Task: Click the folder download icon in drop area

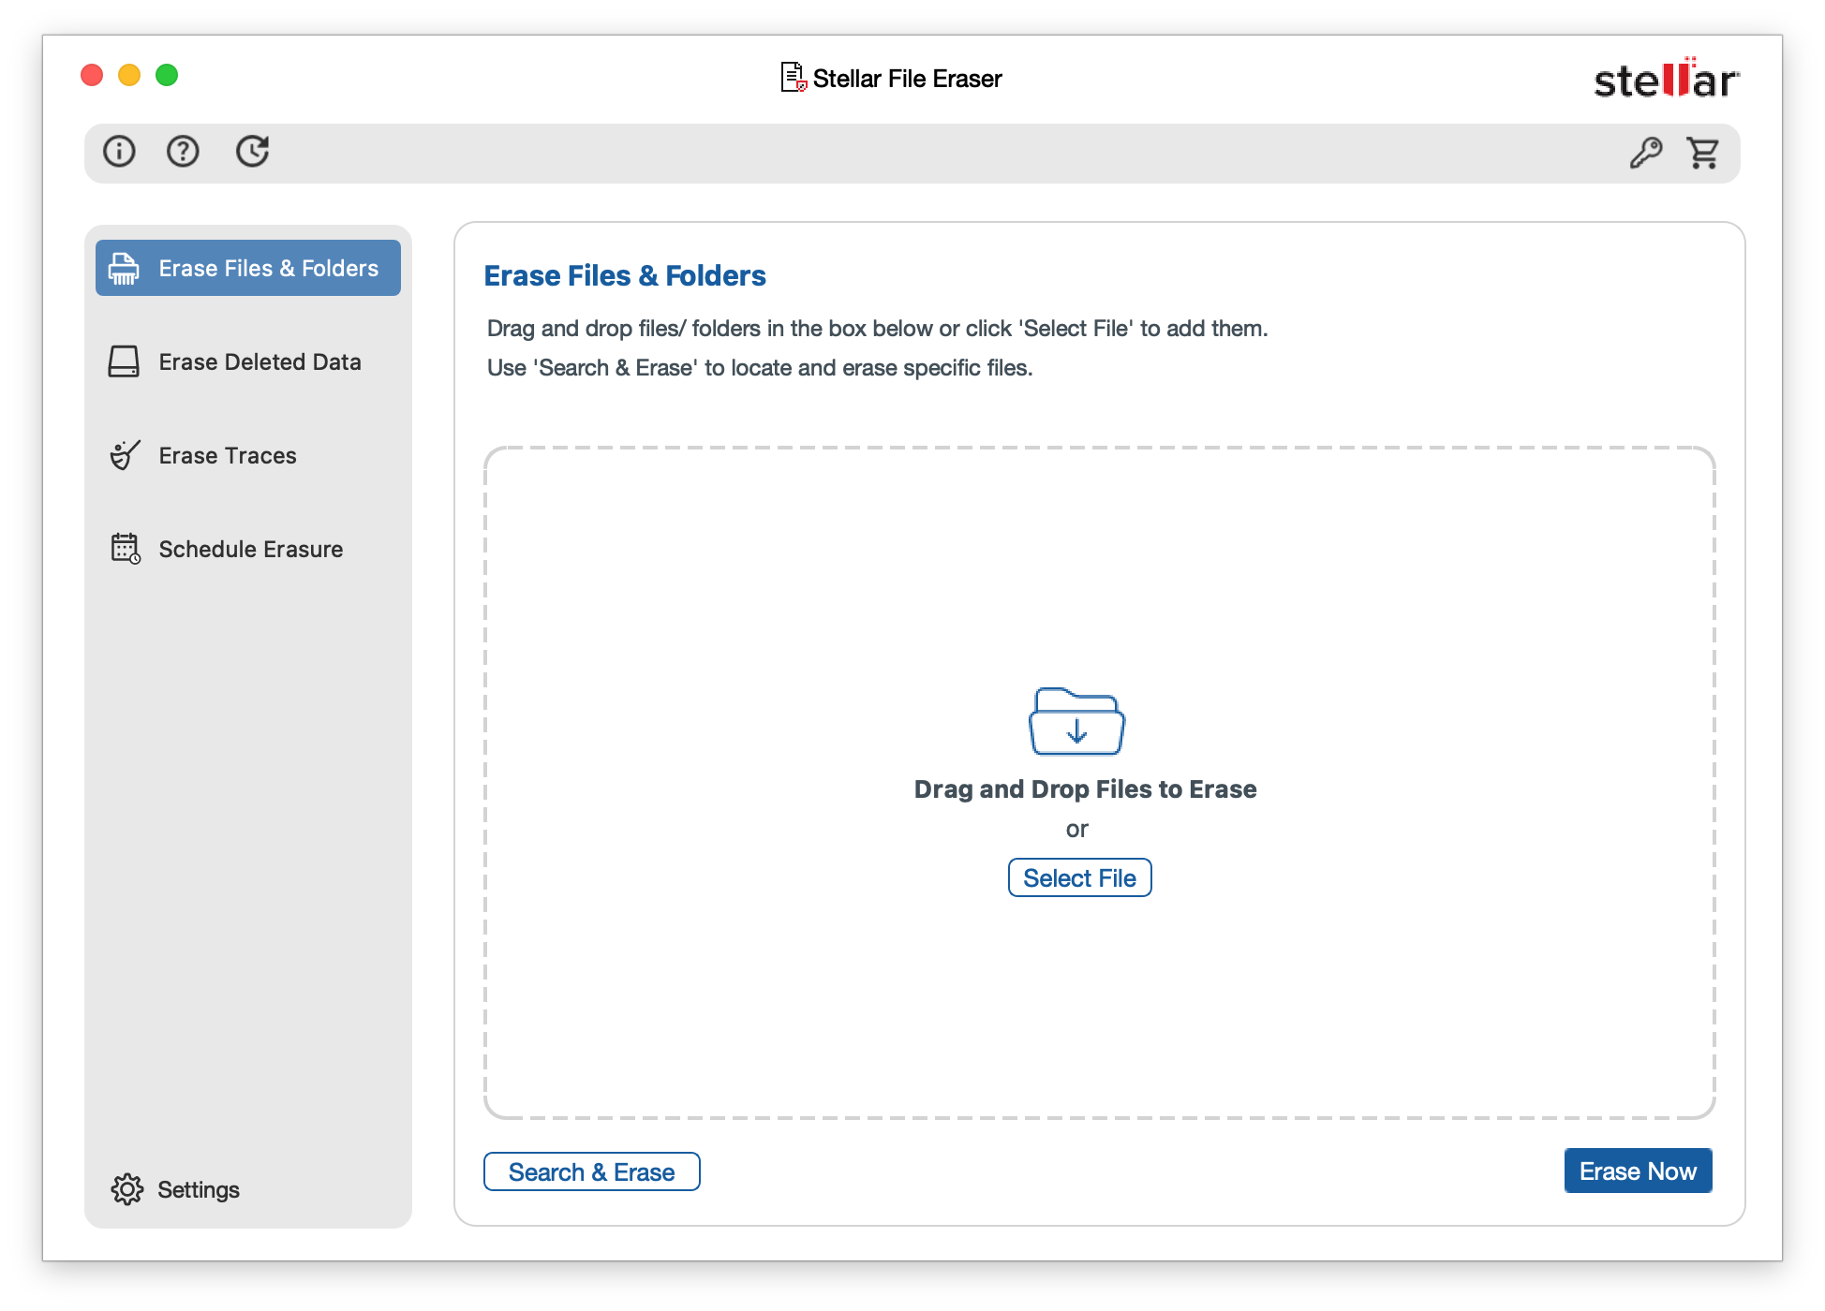Action: [1076, 721]
